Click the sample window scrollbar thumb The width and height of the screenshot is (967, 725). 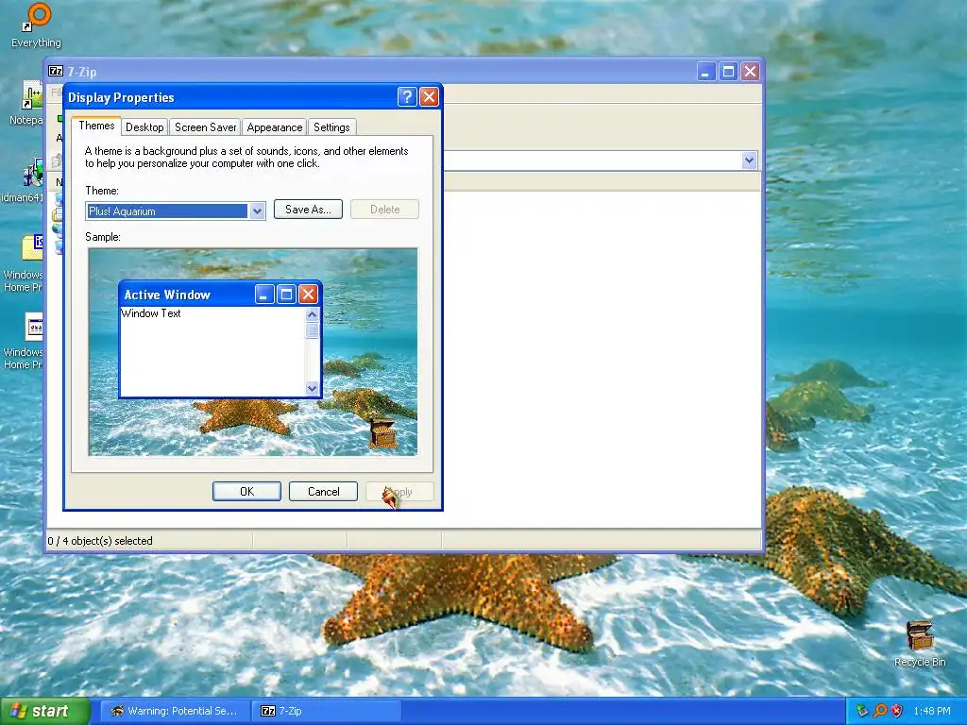tap(312, 330)
